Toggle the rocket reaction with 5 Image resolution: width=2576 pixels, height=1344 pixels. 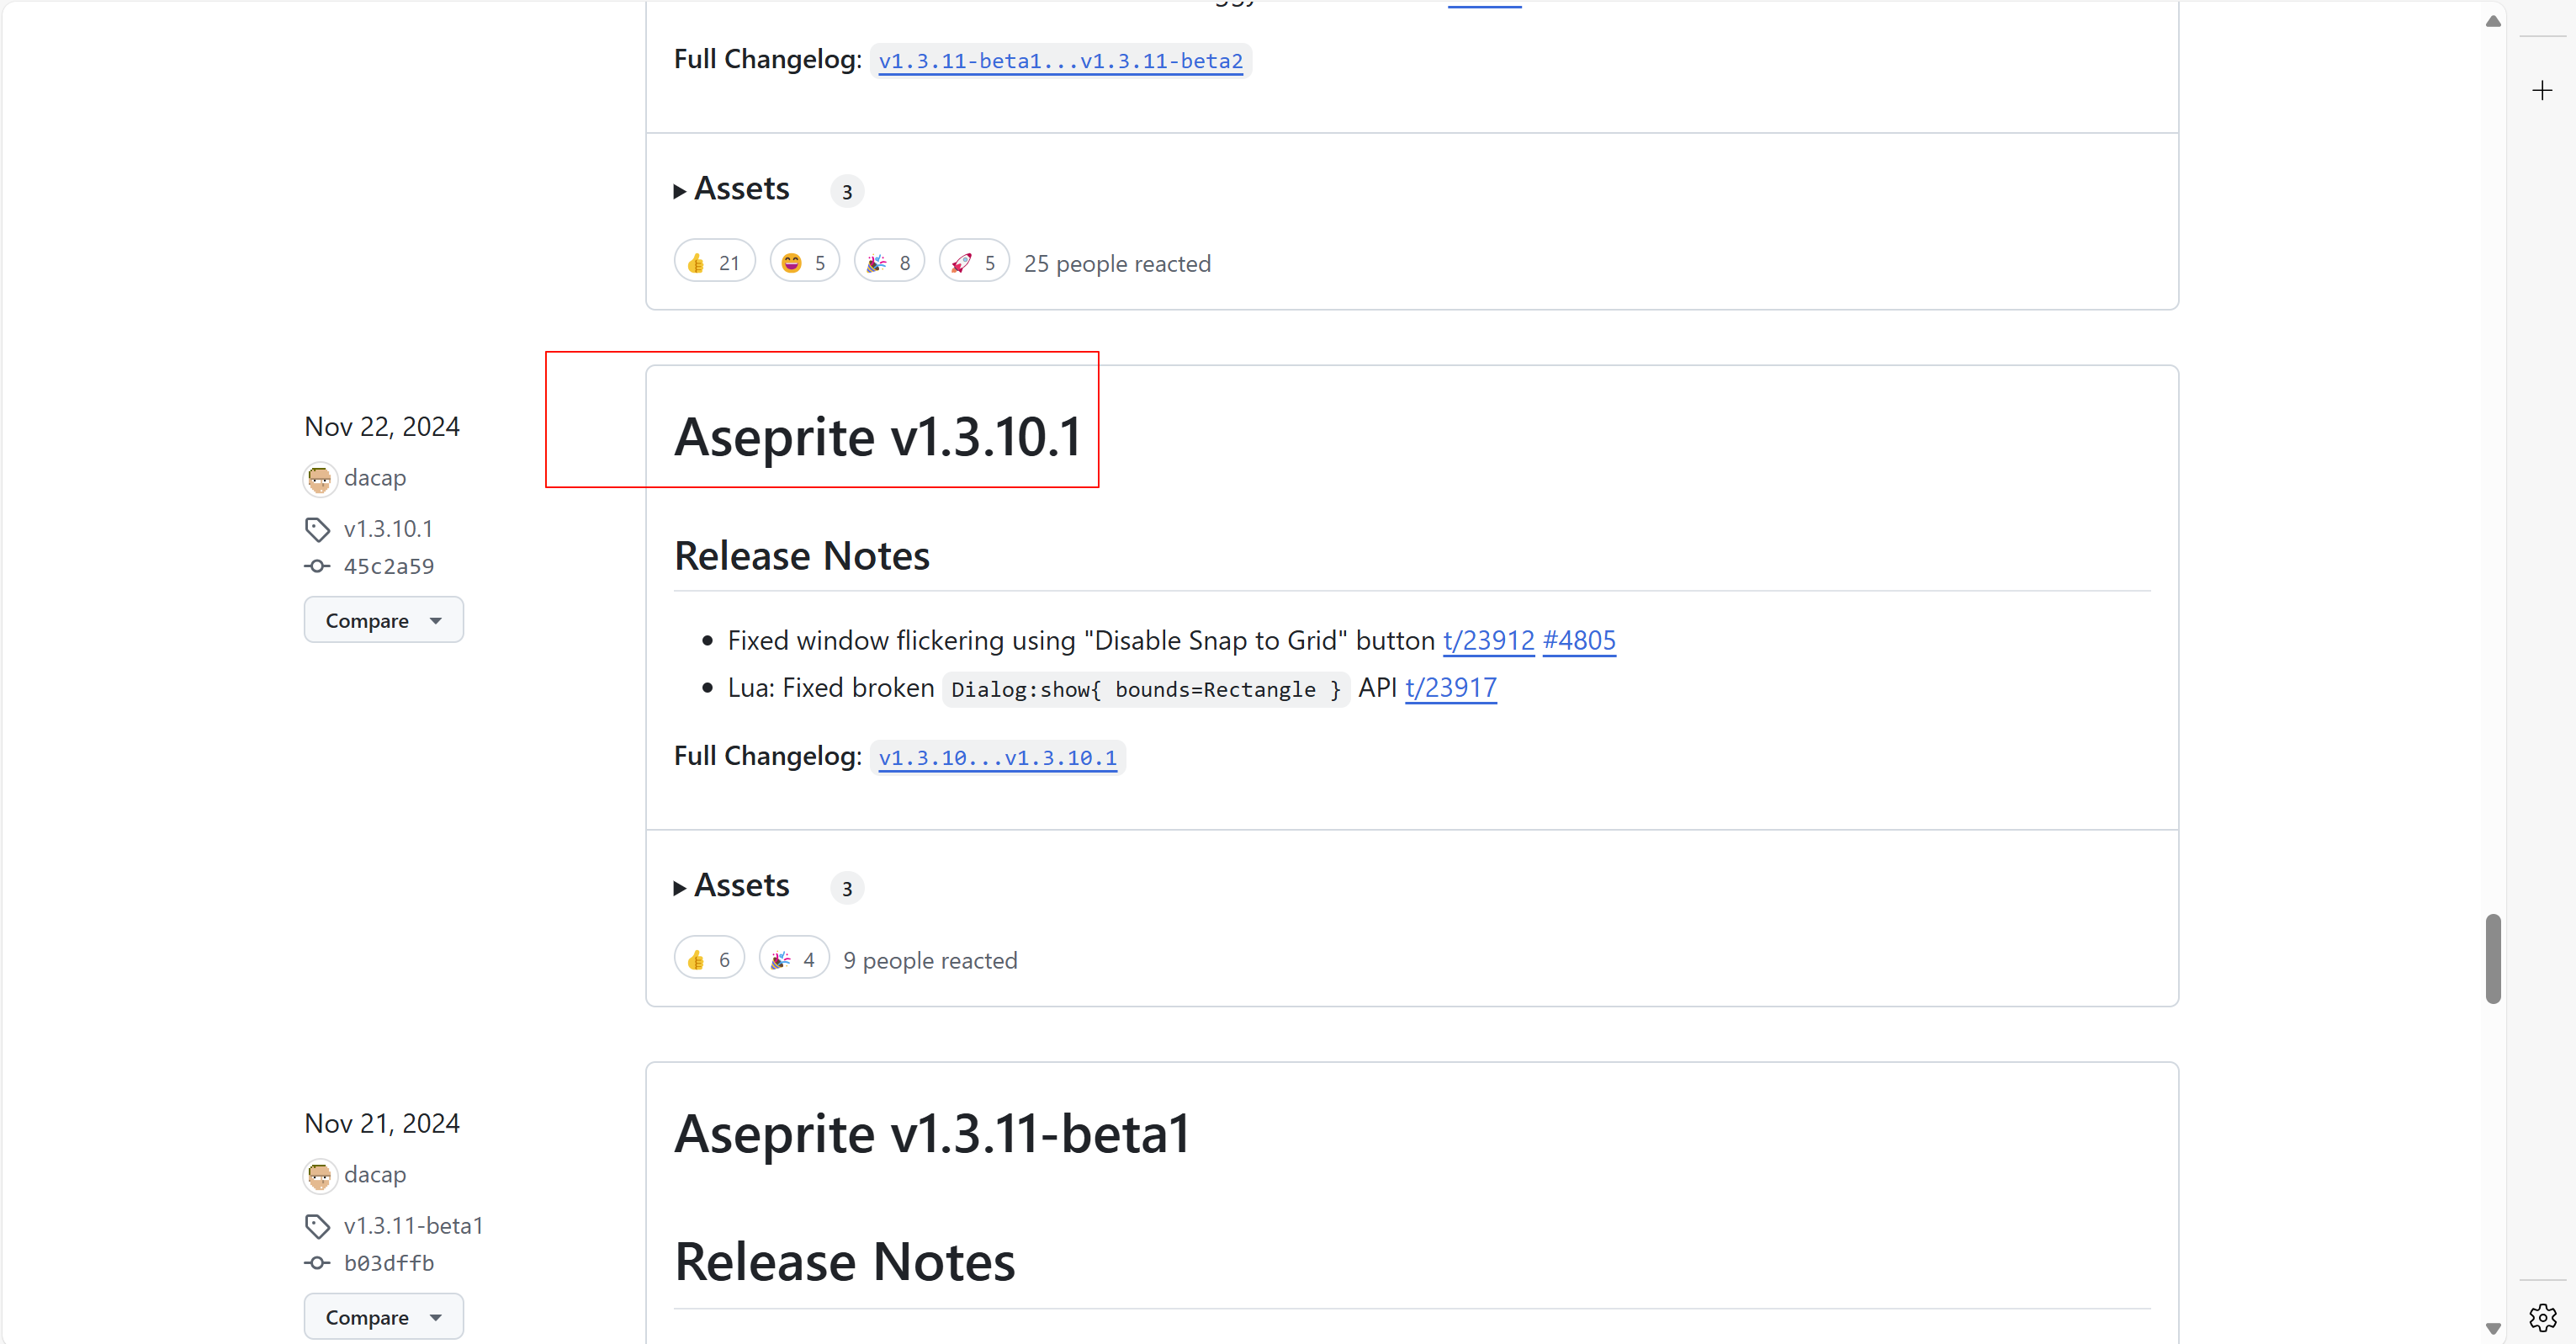tap(973, 263)
